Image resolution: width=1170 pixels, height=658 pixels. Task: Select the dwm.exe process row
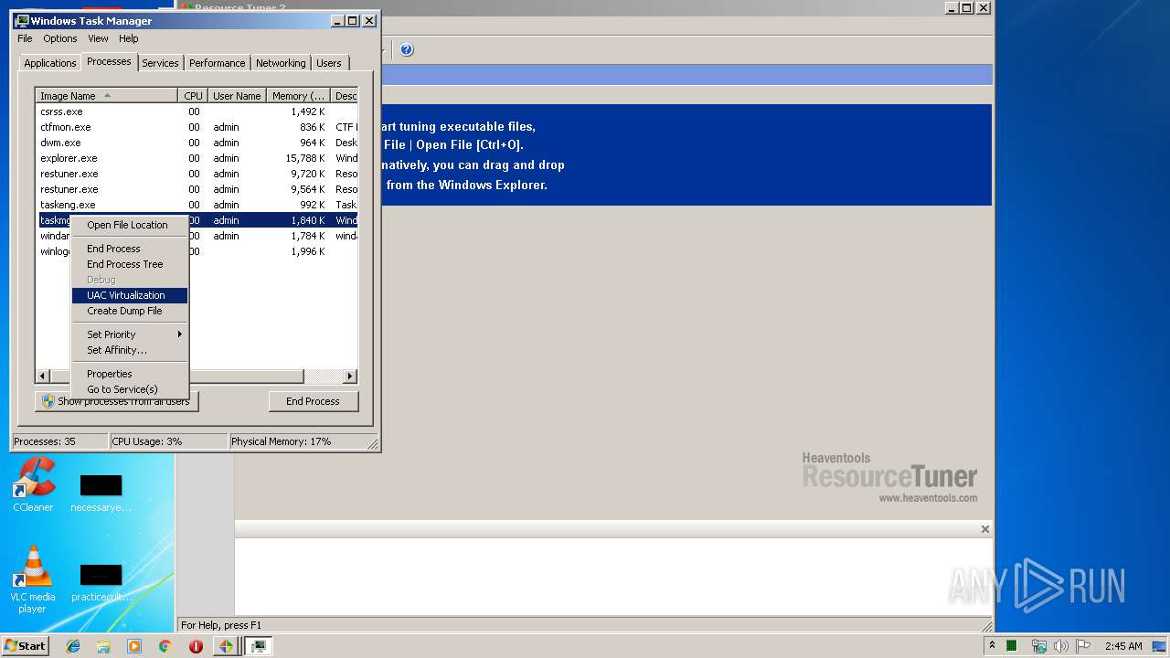(197, 143)
